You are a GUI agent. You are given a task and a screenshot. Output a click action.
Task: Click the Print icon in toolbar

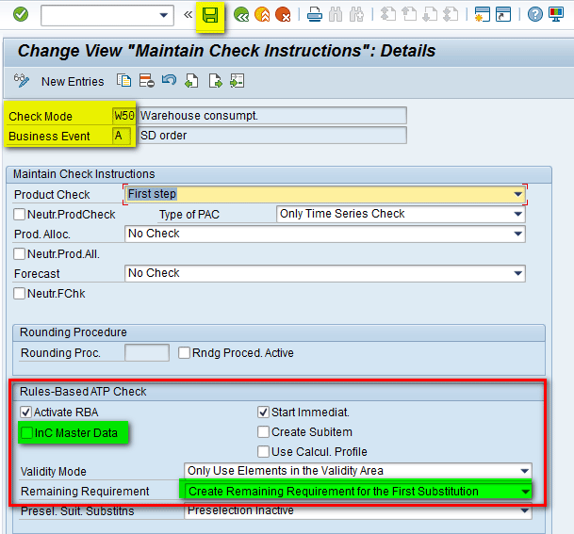coord(315,14)
